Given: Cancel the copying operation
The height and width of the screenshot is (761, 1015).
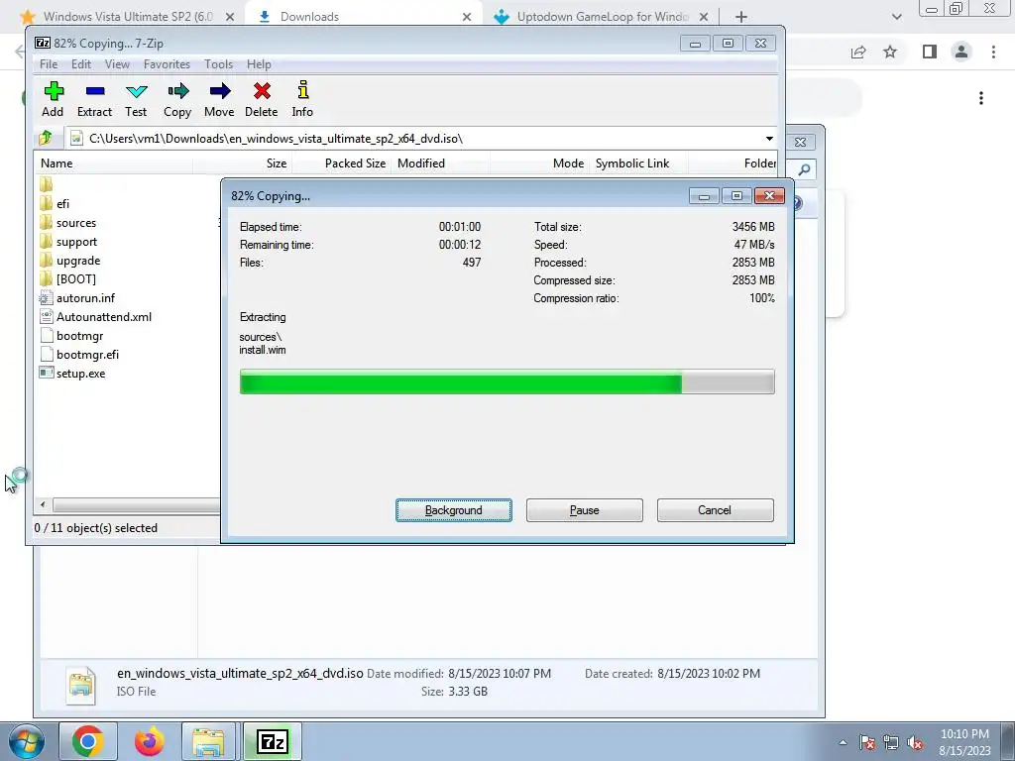Looking at the screenshot, I should [x=715, y=510].
